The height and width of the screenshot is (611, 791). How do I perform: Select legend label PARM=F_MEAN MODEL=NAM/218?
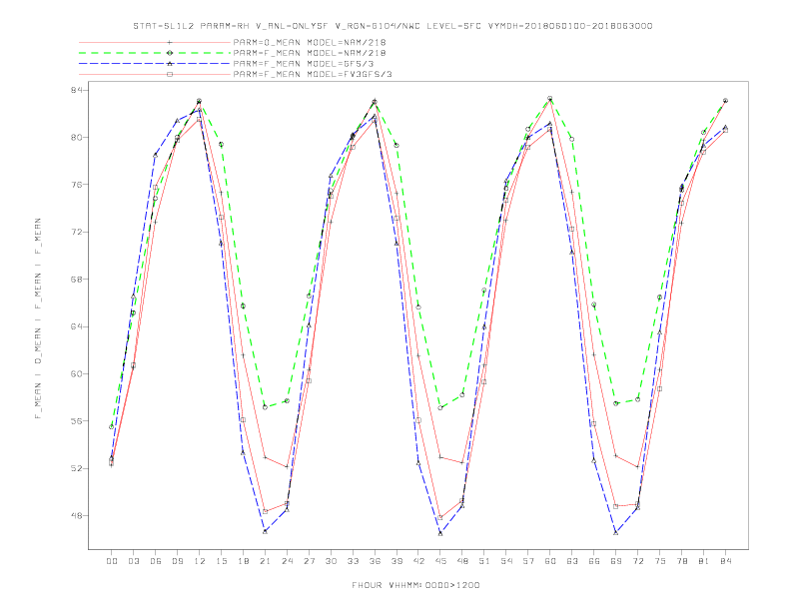310,53
